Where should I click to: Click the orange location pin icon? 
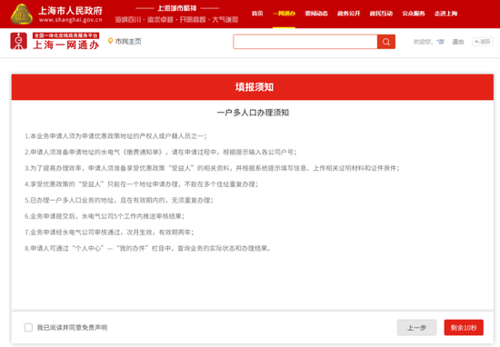[x=110, y=41]
